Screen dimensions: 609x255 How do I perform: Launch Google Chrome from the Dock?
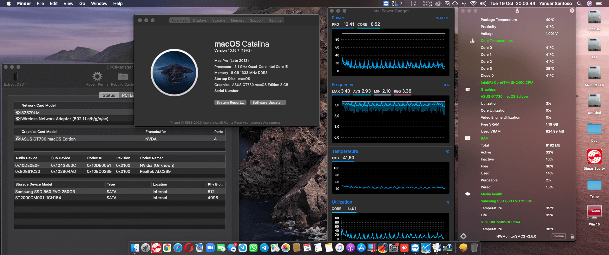(x=167, y=248)
